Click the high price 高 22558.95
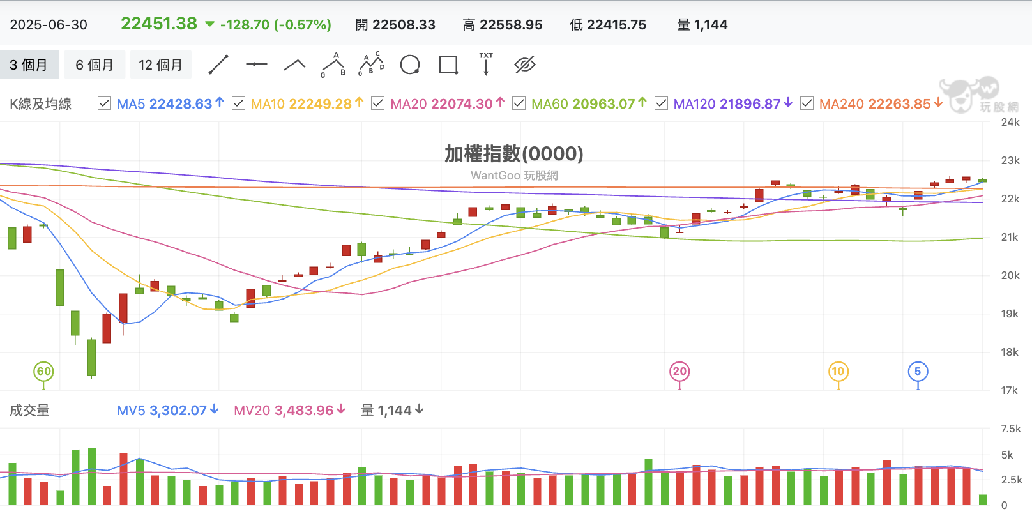The height and width of the screenshot is (516, 1032). (503, 25)
